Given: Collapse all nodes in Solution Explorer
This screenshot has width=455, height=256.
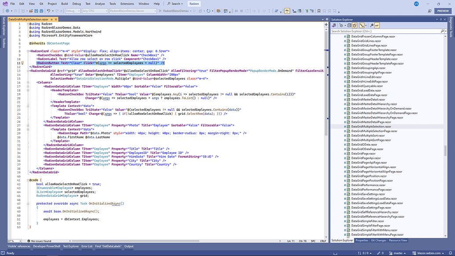Looking at the screenshot, I should tap(349, 25).
